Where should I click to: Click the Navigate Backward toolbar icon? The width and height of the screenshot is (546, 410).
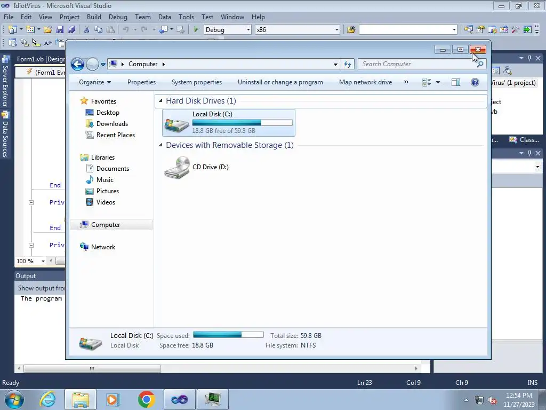[163, 30]
